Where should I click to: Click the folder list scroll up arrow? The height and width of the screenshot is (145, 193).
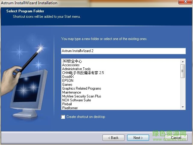183,61
